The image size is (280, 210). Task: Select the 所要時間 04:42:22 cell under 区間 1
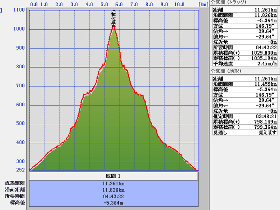click(113, 196)
